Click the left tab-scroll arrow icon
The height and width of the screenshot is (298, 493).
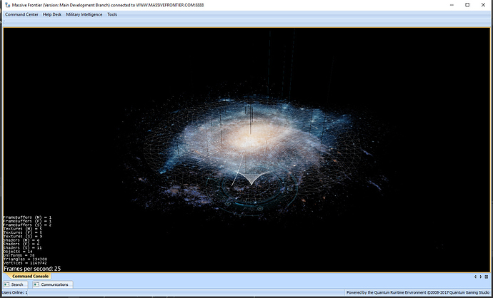click(475, 277)
